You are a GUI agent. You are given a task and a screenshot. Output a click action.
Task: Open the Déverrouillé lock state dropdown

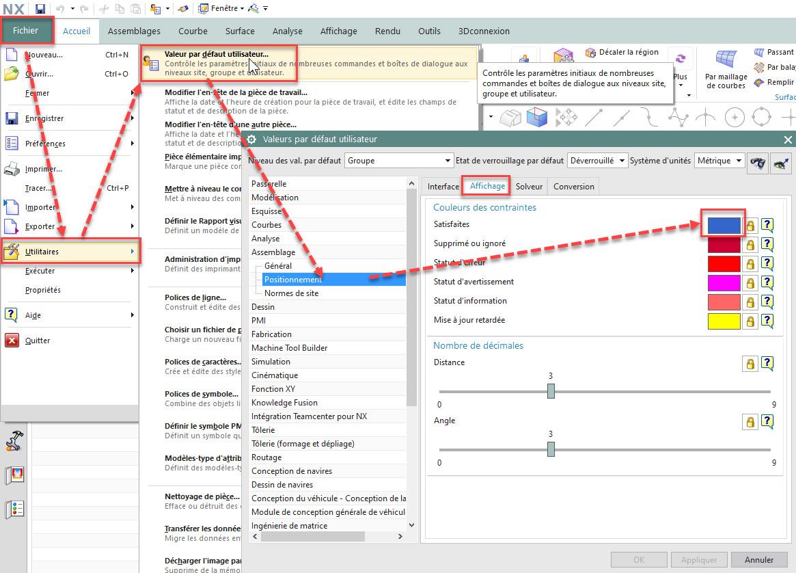597,161
